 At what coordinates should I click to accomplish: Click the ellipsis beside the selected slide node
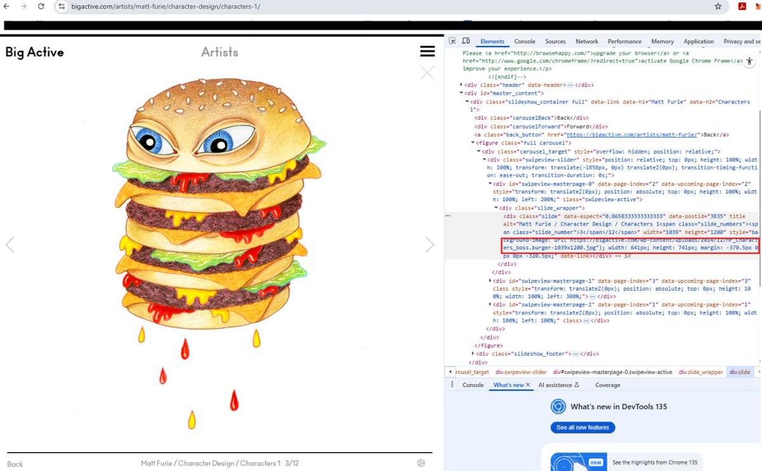[448, 216]
